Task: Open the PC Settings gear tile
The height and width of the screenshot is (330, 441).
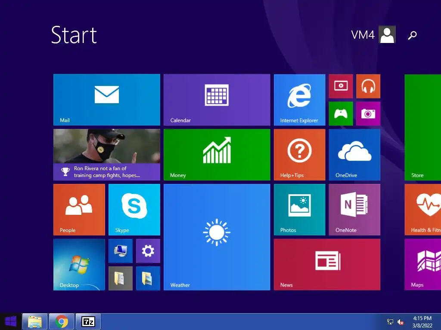Action: (148, 251)
